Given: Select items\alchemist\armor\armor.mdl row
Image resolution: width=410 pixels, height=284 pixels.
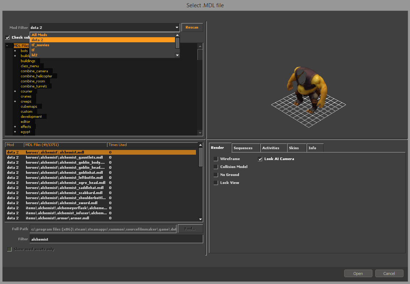Looking at the screenshot, I should 101,218.
